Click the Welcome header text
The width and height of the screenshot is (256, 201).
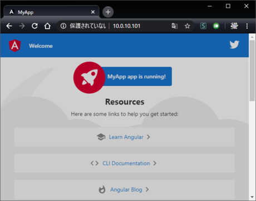41,46
